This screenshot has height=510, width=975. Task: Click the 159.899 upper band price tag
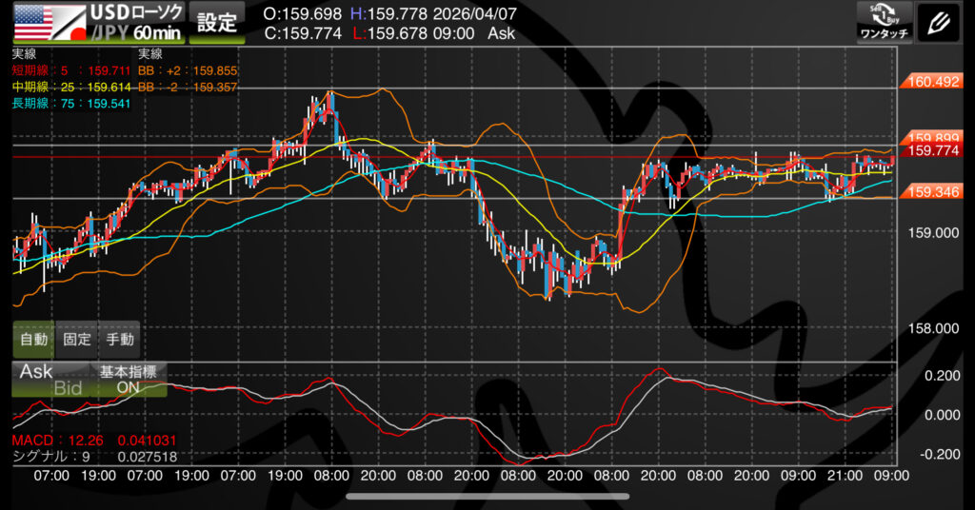pos(933,137)
